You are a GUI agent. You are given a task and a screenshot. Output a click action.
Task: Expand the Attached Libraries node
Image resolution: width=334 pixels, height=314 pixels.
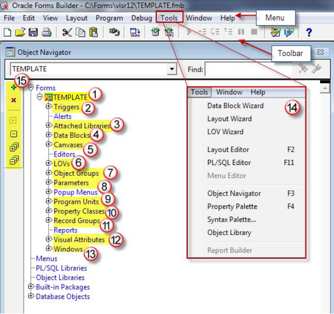pyautogui.click(x=48, y=125)
